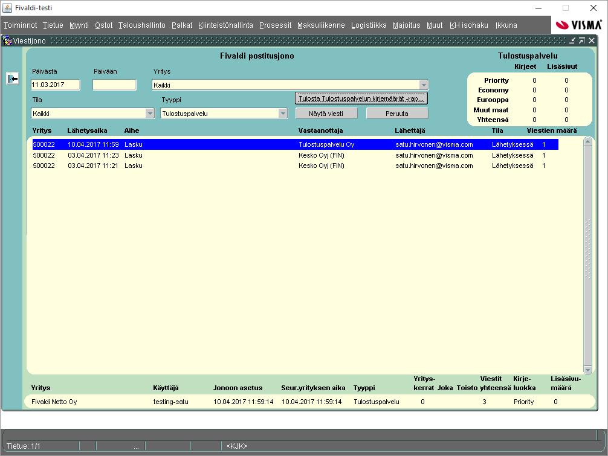Image resolution: width=608 pixels, height=456 pixels.
Task: Click the Tietue: 1/1 status bar entry
Action: pos(23,446)
